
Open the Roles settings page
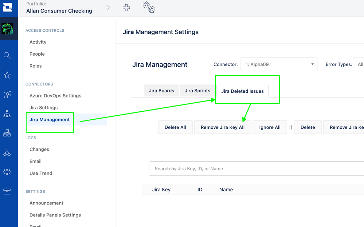pos(35,66)
